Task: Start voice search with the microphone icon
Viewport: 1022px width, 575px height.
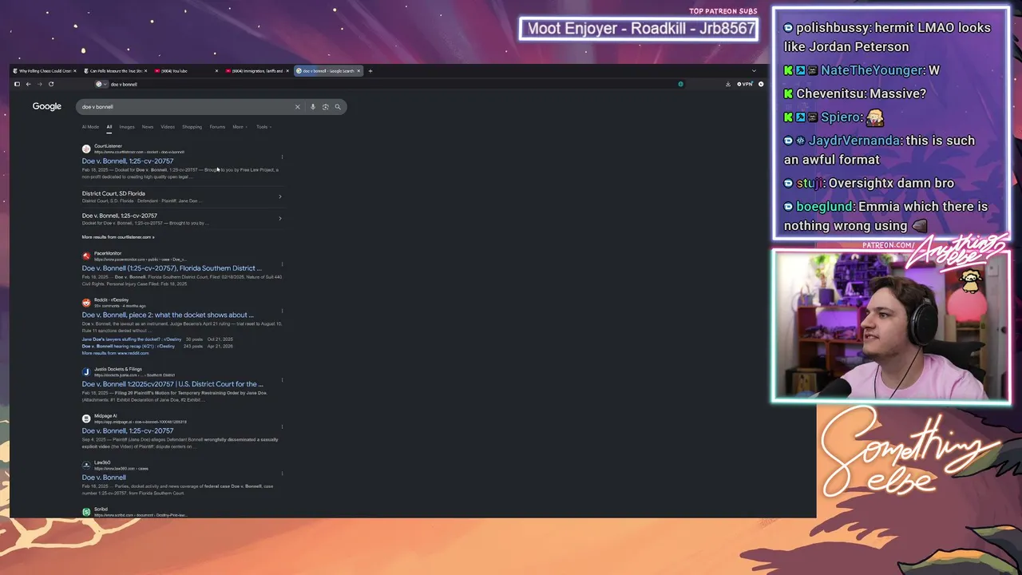Action: coord(313,107)
